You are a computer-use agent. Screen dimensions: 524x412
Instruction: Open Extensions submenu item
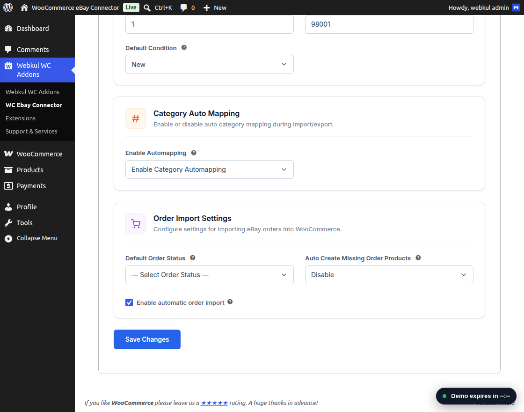click(x=21, y=118)
